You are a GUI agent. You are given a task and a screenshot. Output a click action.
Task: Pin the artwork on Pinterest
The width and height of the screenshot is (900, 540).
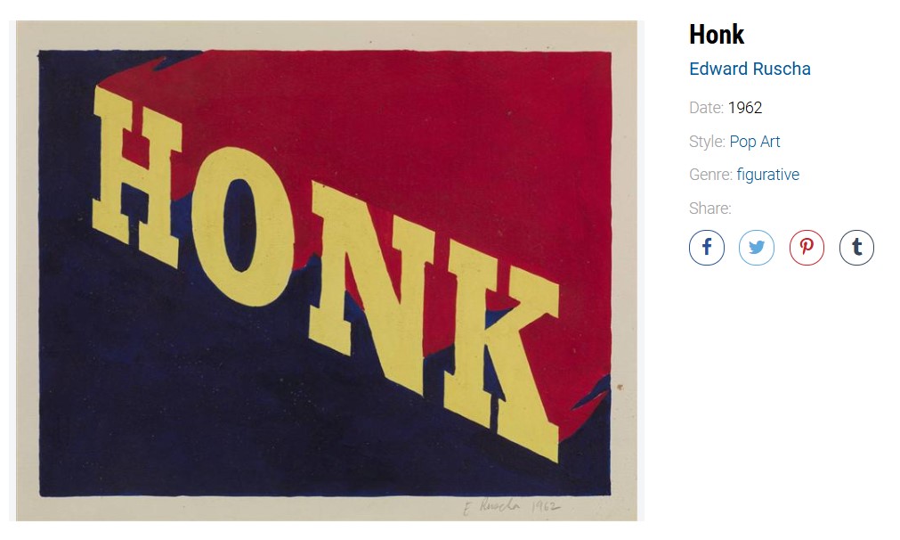point(807,248)
